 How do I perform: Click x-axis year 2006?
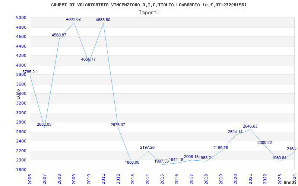click(30, 179)
